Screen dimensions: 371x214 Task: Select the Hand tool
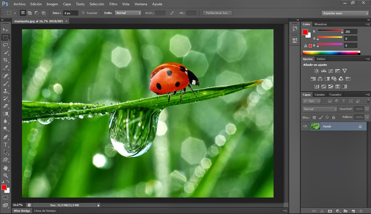(6, 168)
